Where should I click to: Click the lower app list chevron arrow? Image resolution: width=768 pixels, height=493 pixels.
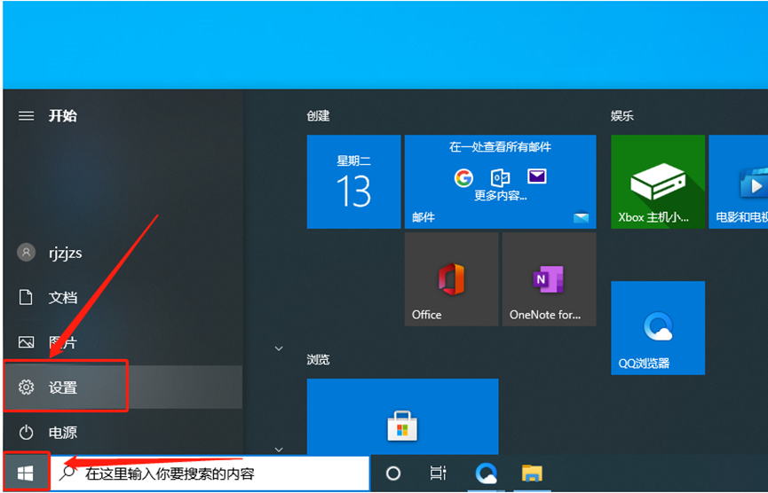[278, 450]
